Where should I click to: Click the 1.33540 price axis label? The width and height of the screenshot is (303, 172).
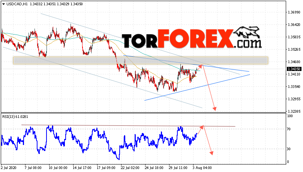click(294, 87)
